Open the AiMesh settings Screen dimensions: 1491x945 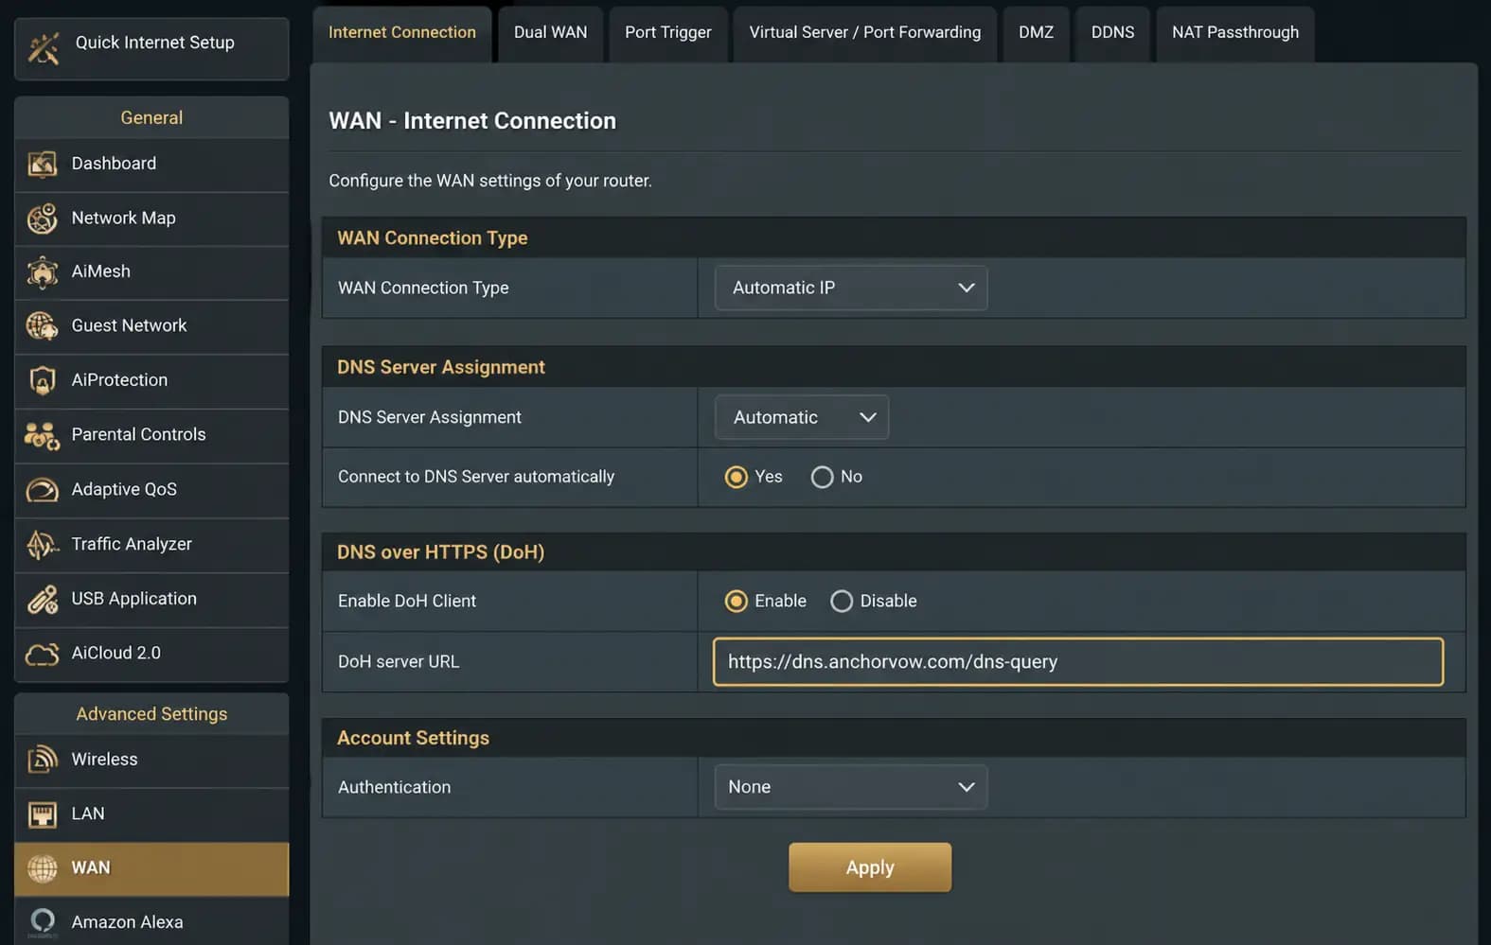151,272
